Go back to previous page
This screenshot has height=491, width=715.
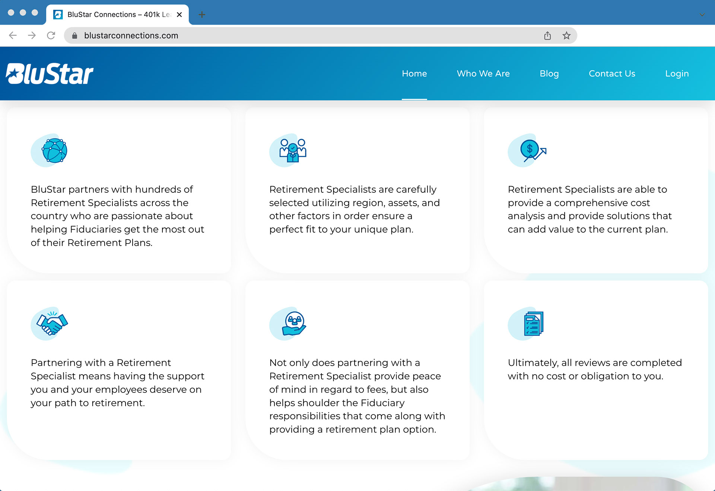click(x=13, y=36)
